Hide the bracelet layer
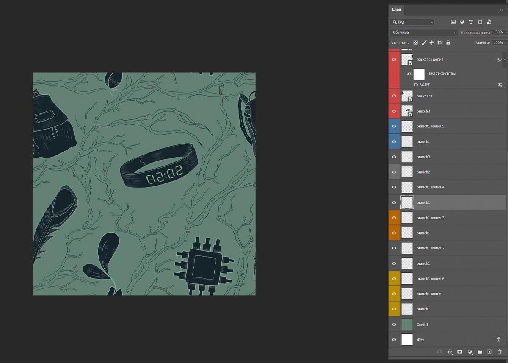 coord(394,111)
